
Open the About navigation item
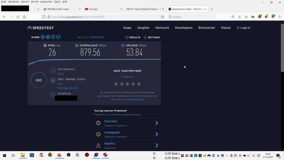[226, 28]
